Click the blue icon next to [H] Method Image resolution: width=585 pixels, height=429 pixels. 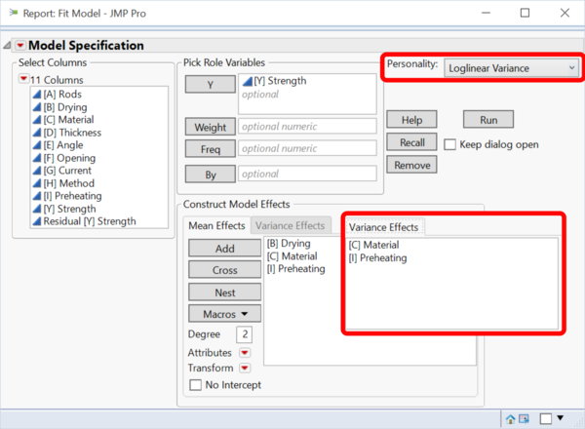point(36,183)
